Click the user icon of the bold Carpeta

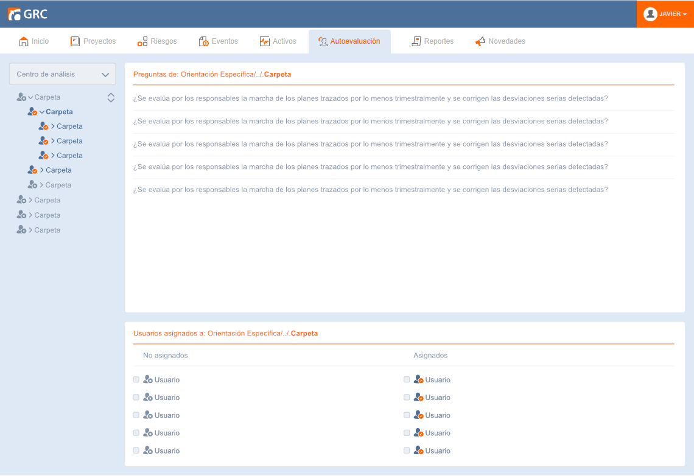32,112
